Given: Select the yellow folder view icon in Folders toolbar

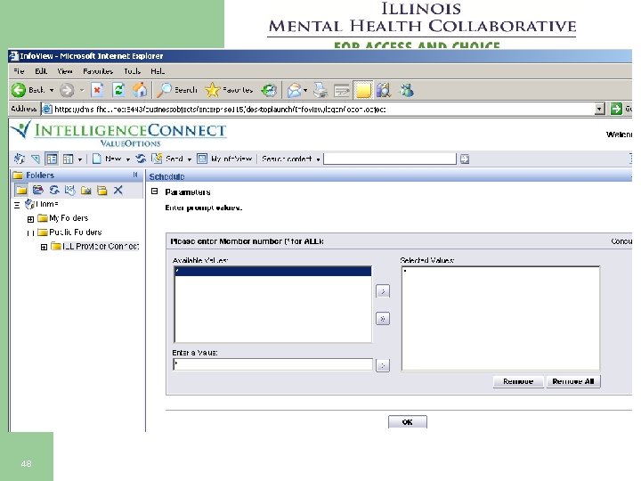Looking at the screenshot, I should (21, 190).
